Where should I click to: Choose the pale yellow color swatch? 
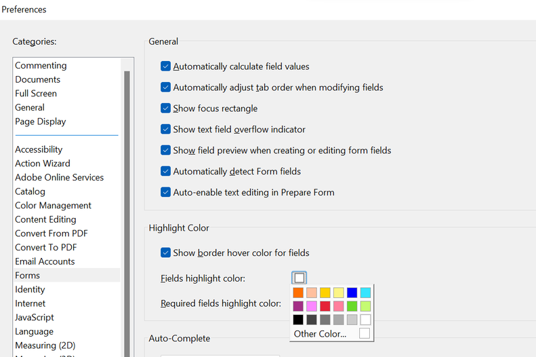pyautogui.click(x=339, y=293)
